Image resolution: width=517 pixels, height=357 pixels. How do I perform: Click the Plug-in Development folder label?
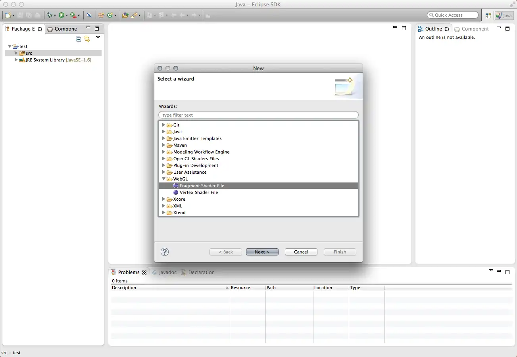pos(196,165)
